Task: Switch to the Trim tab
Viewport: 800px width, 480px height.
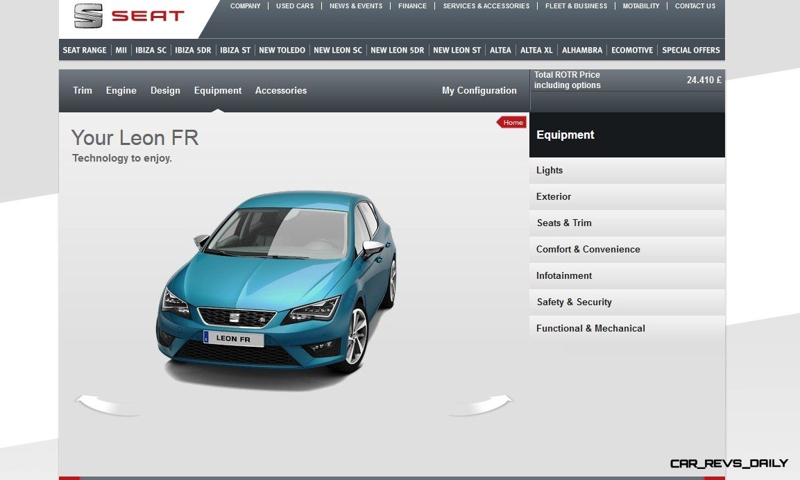Action: [x=83, y=90]
